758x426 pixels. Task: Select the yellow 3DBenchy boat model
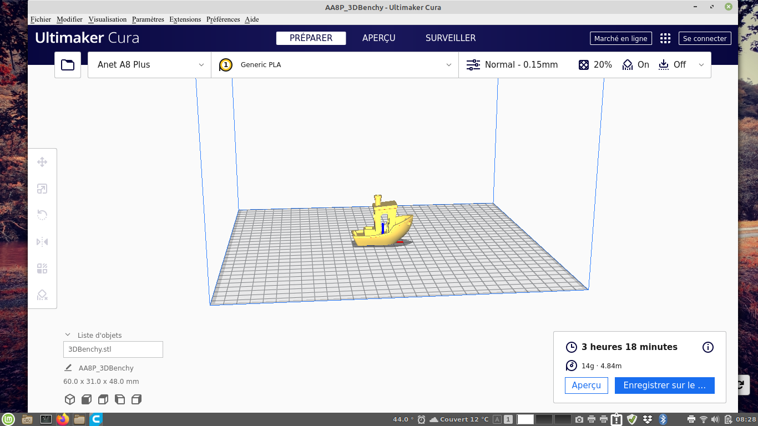tap(383, 225)
